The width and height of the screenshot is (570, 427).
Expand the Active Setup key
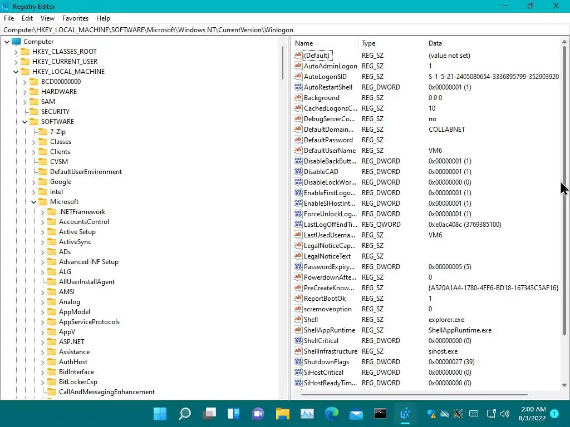pyautogui.click(x=42, y=232)
